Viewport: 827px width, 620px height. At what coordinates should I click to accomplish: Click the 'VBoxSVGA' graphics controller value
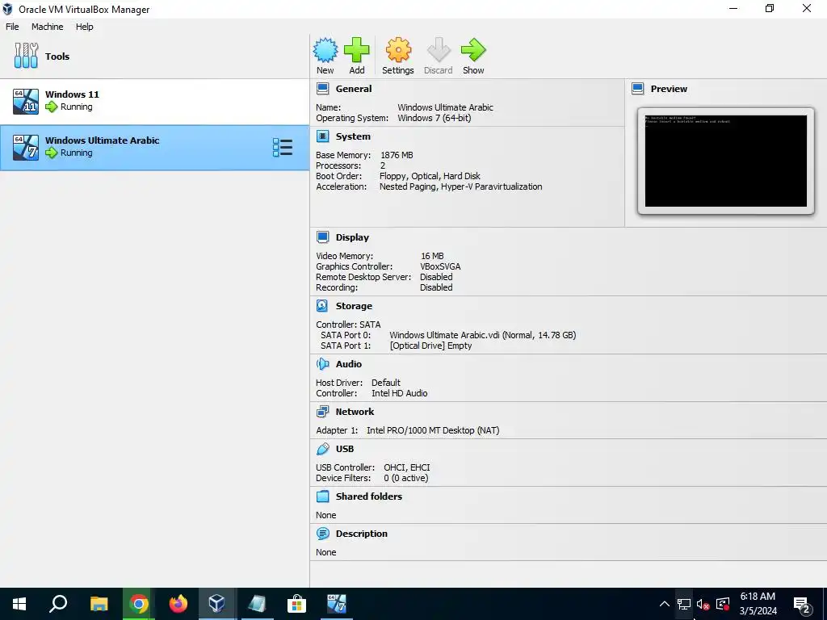440,266
